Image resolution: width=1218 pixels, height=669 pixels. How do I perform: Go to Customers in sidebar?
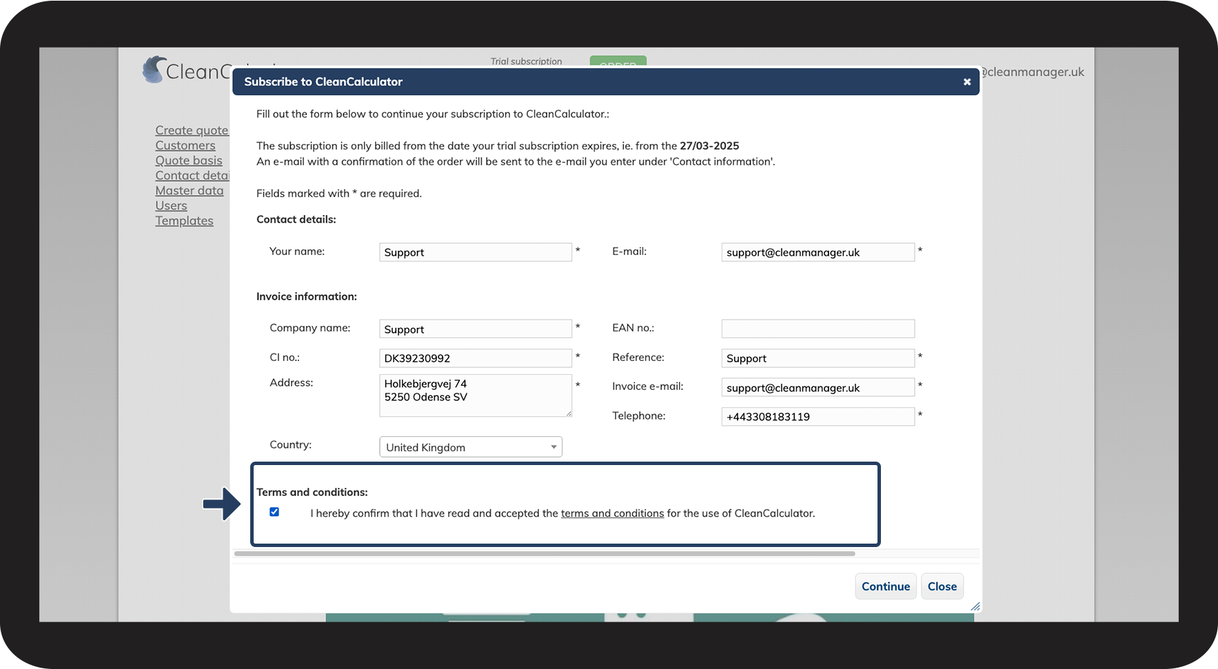185,145
